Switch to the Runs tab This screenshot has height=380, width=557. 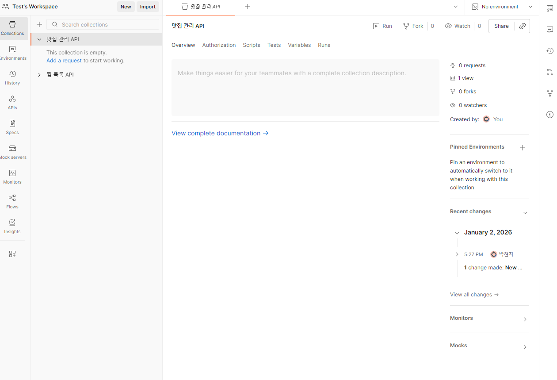[x=324, y=45]
